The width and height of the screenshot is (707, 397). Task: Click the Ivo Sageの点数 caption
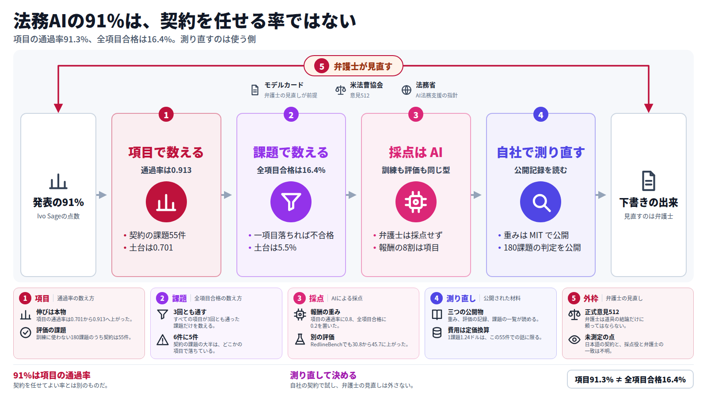[58, 216]
